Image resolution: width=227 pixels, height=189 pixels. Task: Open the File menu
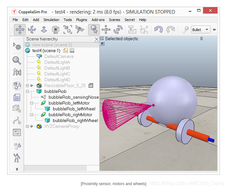tap(15, 20)
